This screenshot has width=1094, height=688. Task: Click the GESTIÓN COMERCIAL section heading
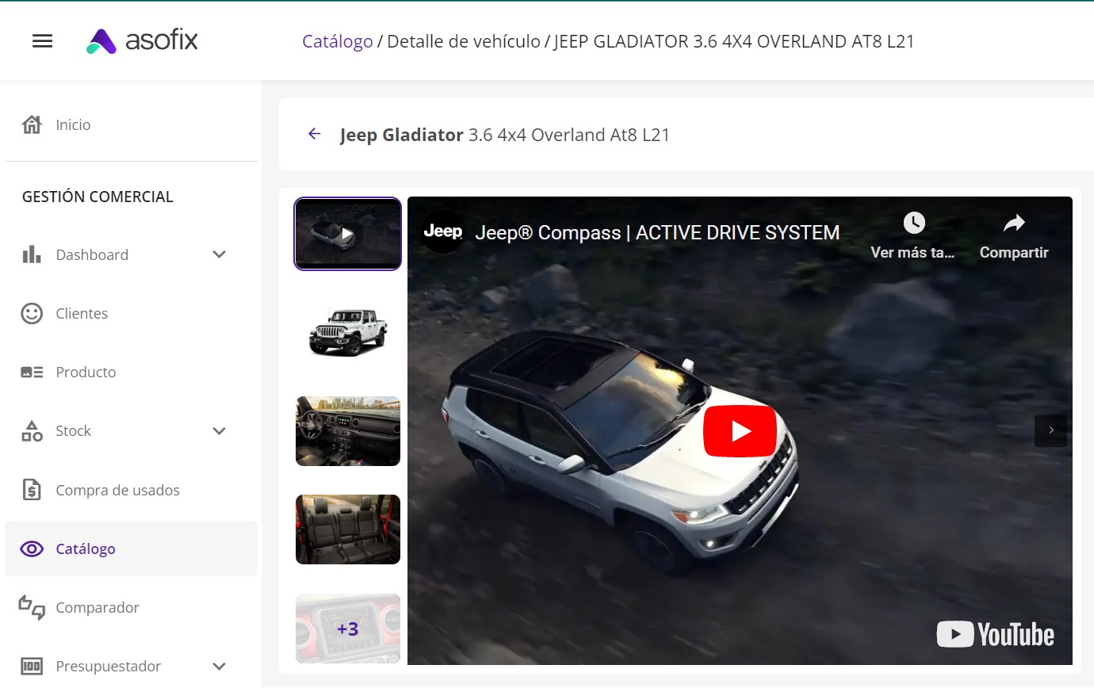(x=98, y=197)
